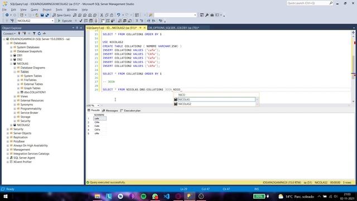
Task: Click the Save file icon
Action: pyautogui.click(x=42, y=15)
